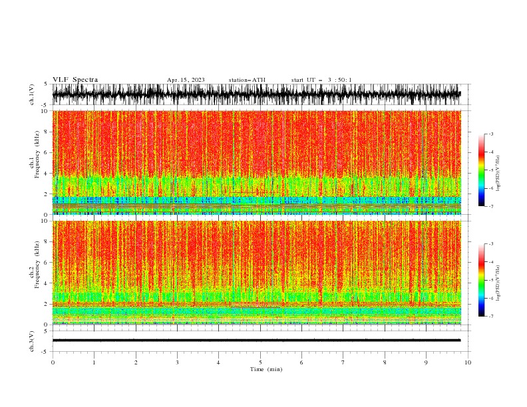Click the "station=ATH" header label
The image size is (527, 407).
click(247, 80)
